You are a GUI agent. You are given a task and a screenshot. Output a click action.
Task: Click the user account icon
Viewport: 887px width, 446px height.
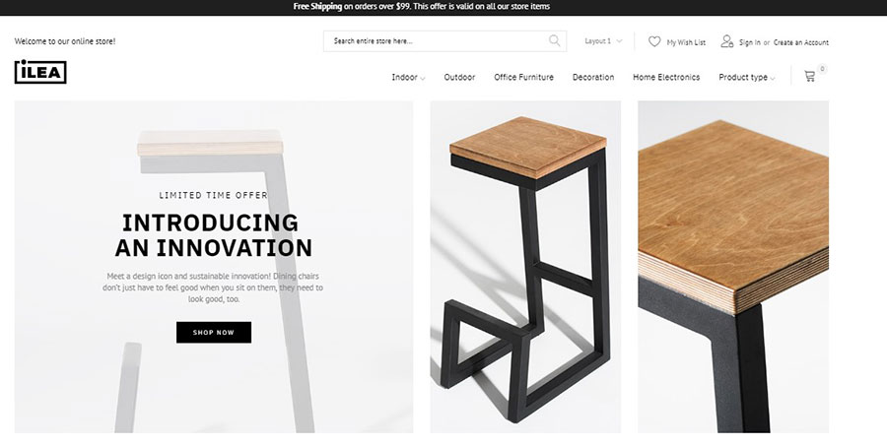[727, 41]
